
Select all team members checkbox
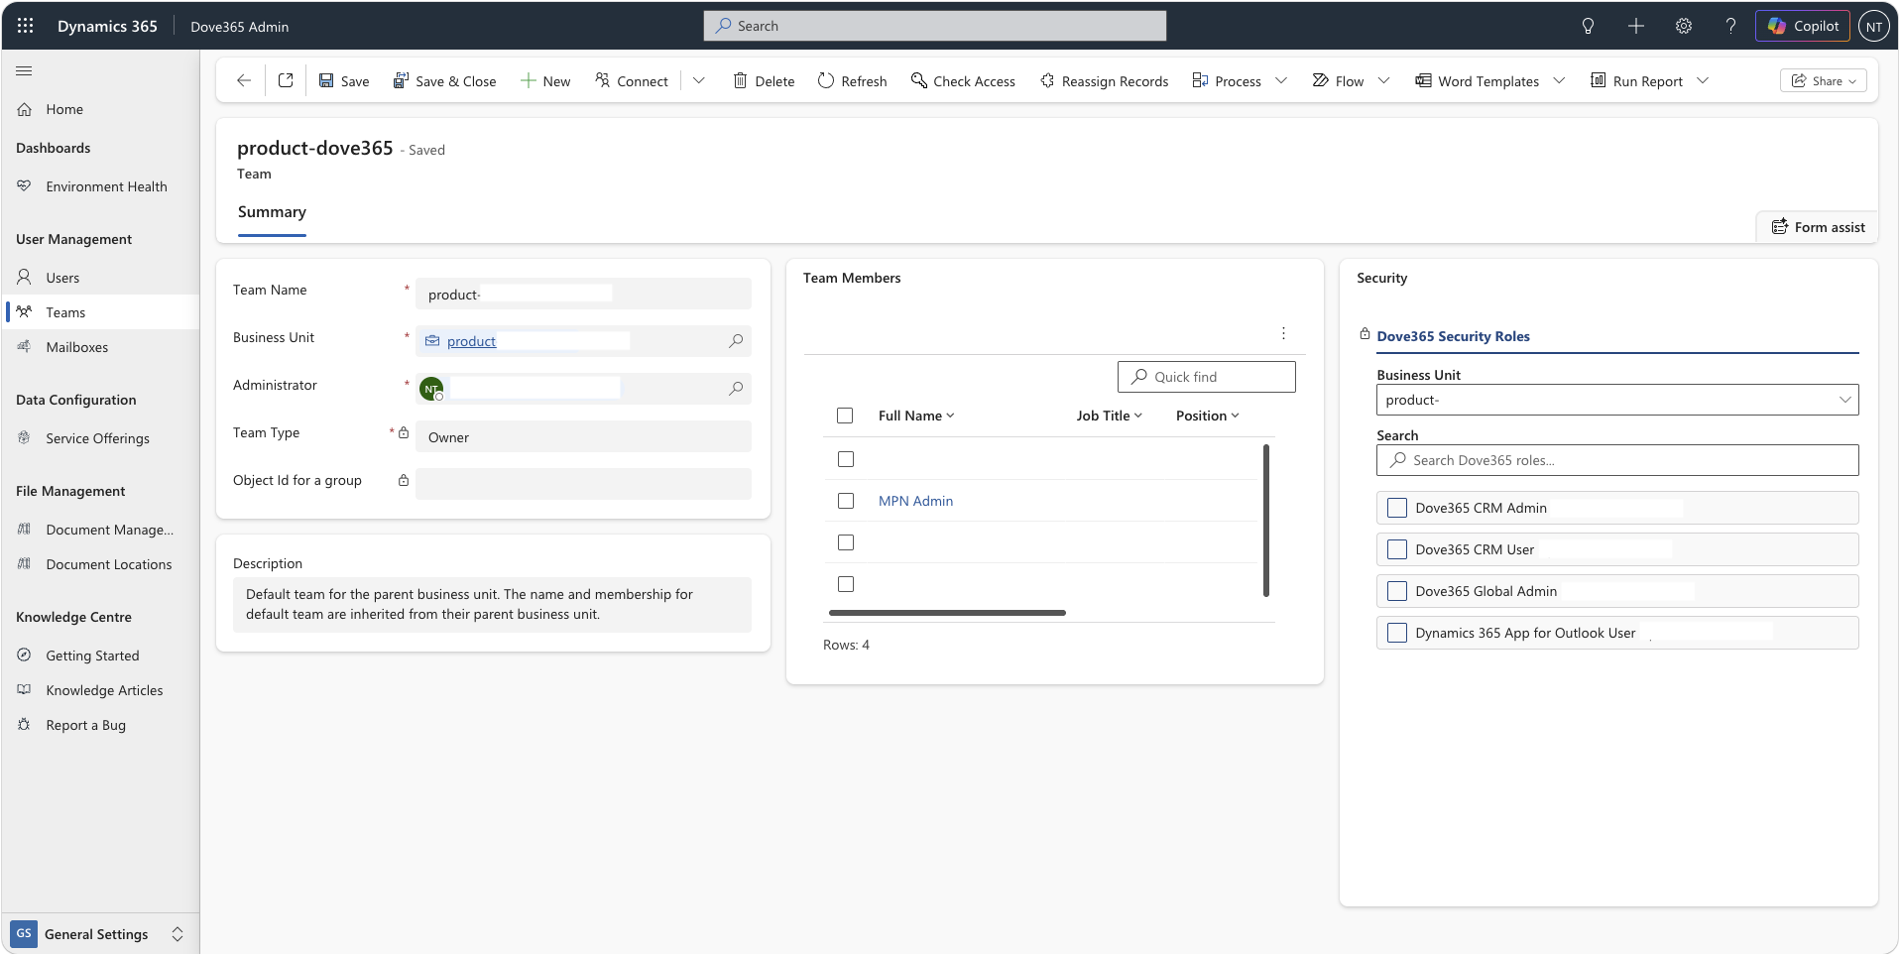click(845, 416)
